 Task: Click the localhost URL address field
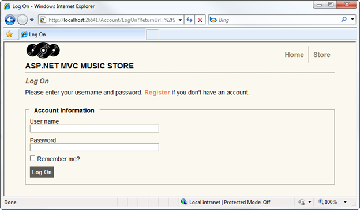[111, 20]
